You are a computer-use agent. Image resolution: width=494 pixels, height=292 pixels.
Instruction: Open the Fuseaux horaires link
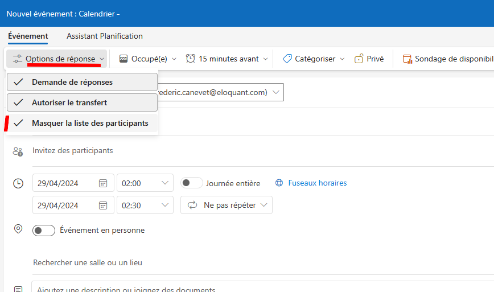point(317,183)
